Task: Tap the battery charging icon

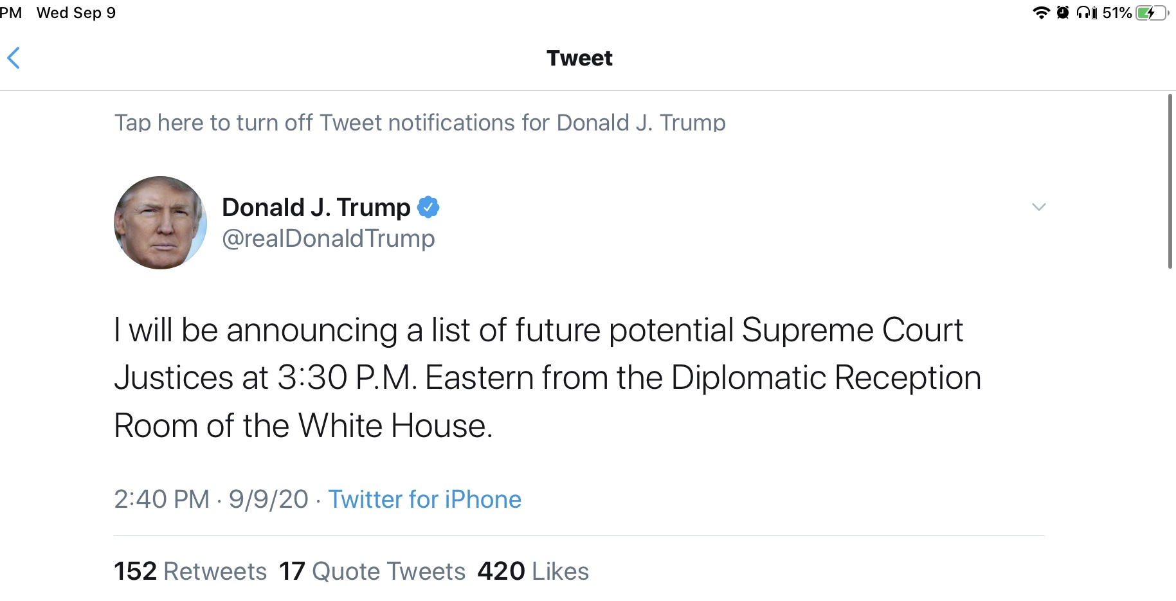Action: (x=1152, y=12)
